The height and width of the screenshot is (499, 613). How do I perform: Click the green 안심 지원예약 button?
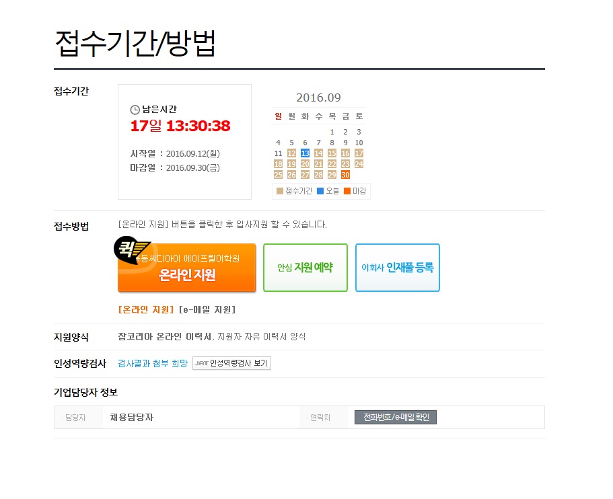(305, 268)
